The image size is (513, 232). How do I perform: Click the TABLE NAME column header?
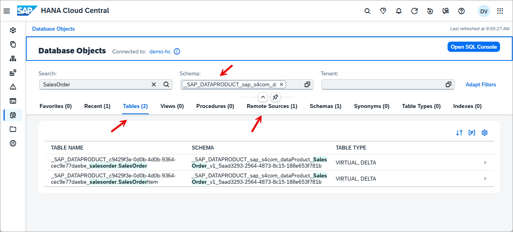pyautogui.click(x=67, y=148)
